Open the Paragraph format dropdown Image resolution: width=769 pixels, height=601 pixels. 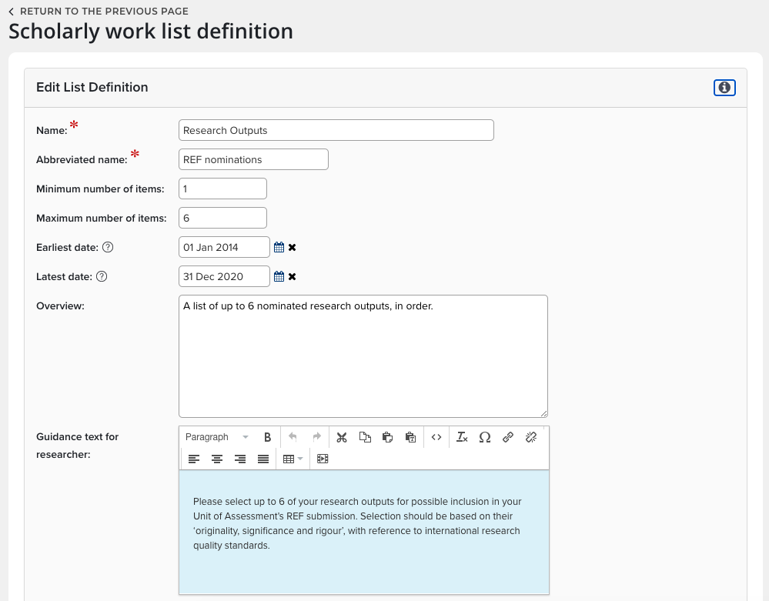click(x=216, y=437)
